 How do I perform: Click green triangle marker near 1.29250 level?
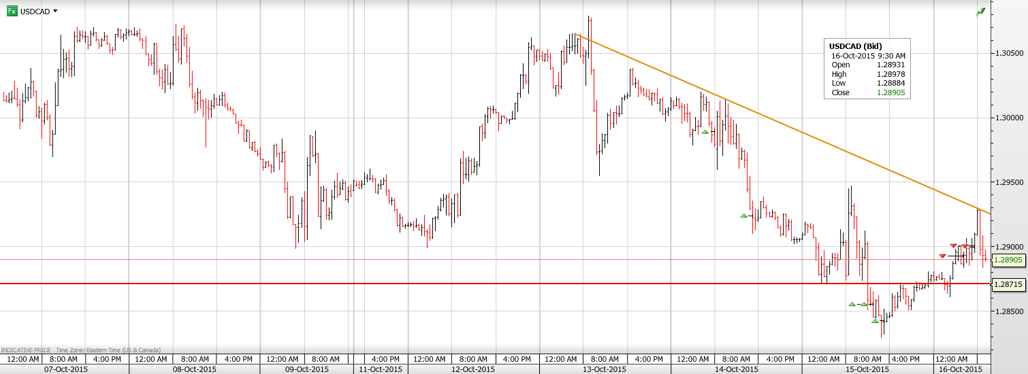[x=744, y=216]
